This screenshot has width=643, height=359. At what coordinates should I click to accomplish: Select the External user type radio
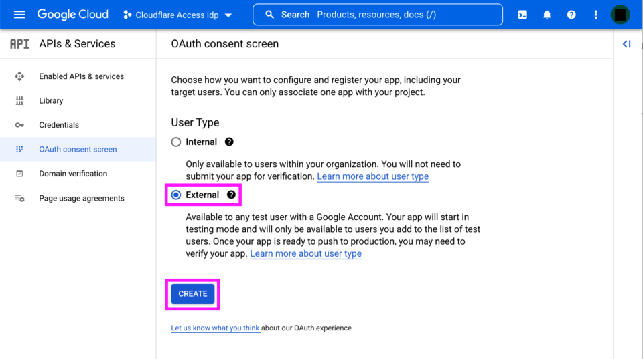(176, 195)
